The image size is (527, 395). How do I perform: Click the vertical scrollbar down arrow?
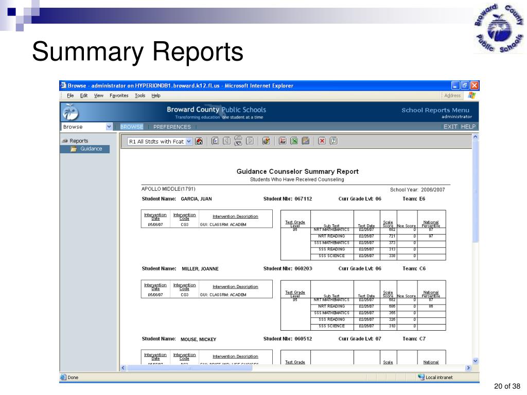(475, 361)
